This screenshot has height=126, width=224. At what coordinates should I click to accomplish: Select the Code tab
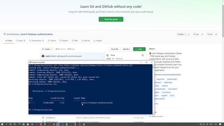click(9, 41)
